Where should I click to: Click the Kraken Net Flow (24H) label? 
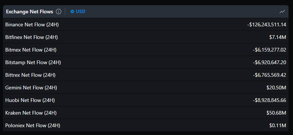[31, 113]
